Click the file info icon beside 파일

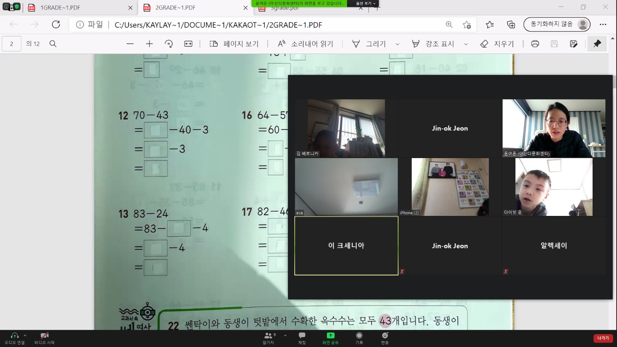click(80, 24)
